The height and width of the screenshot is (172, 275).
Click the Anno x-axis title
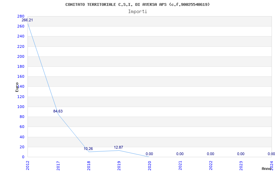[266, 169]
